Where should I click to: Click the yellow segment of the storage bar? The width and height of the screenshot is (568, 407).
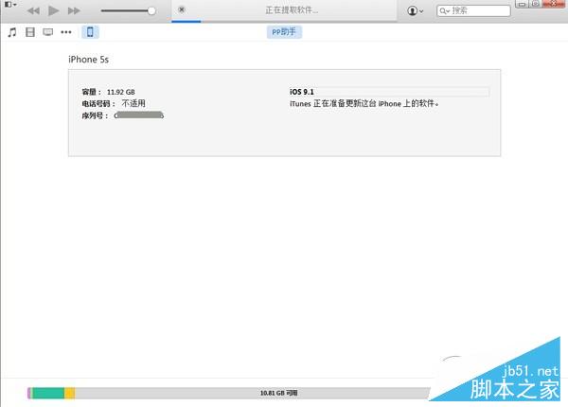(70, 393)
